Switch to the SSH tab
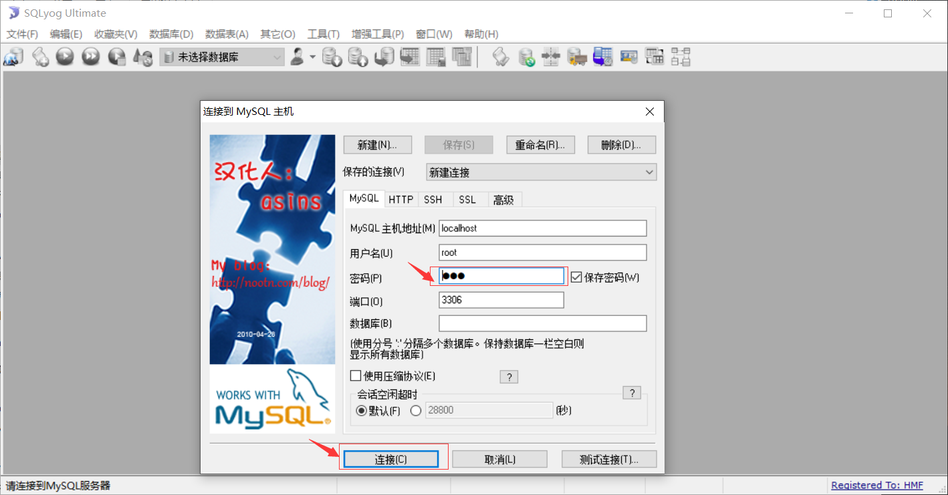Viewport: 948px width, 495px height. click(434, 199)
